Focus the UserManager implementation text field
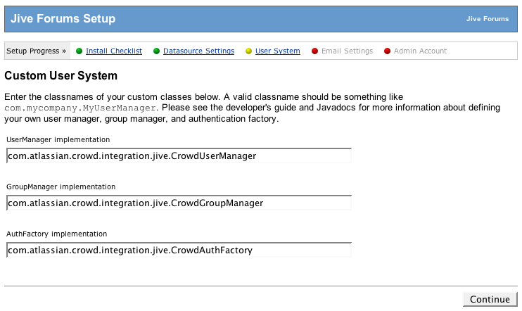Screen dimensions: 522x311 (178, 155)
